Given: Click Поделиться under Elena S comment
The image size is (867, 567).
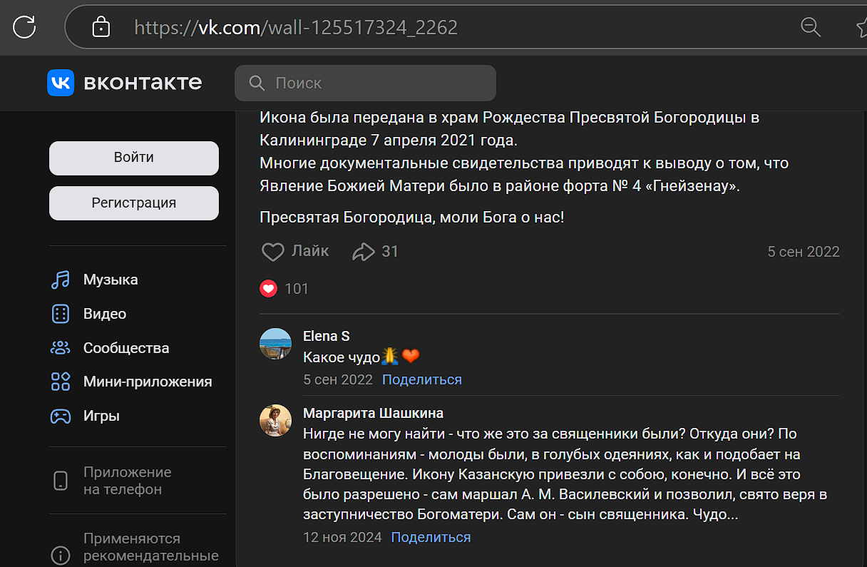Looking at the screenshot, I should [421, 379].
